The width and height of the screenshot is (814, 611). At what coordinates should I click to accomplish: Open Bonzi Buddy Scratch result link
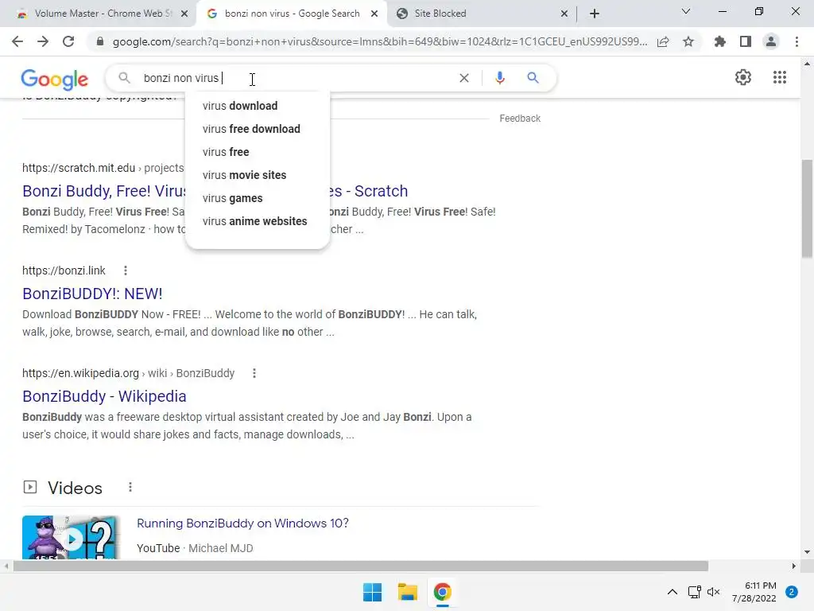[x=104, y=191]
